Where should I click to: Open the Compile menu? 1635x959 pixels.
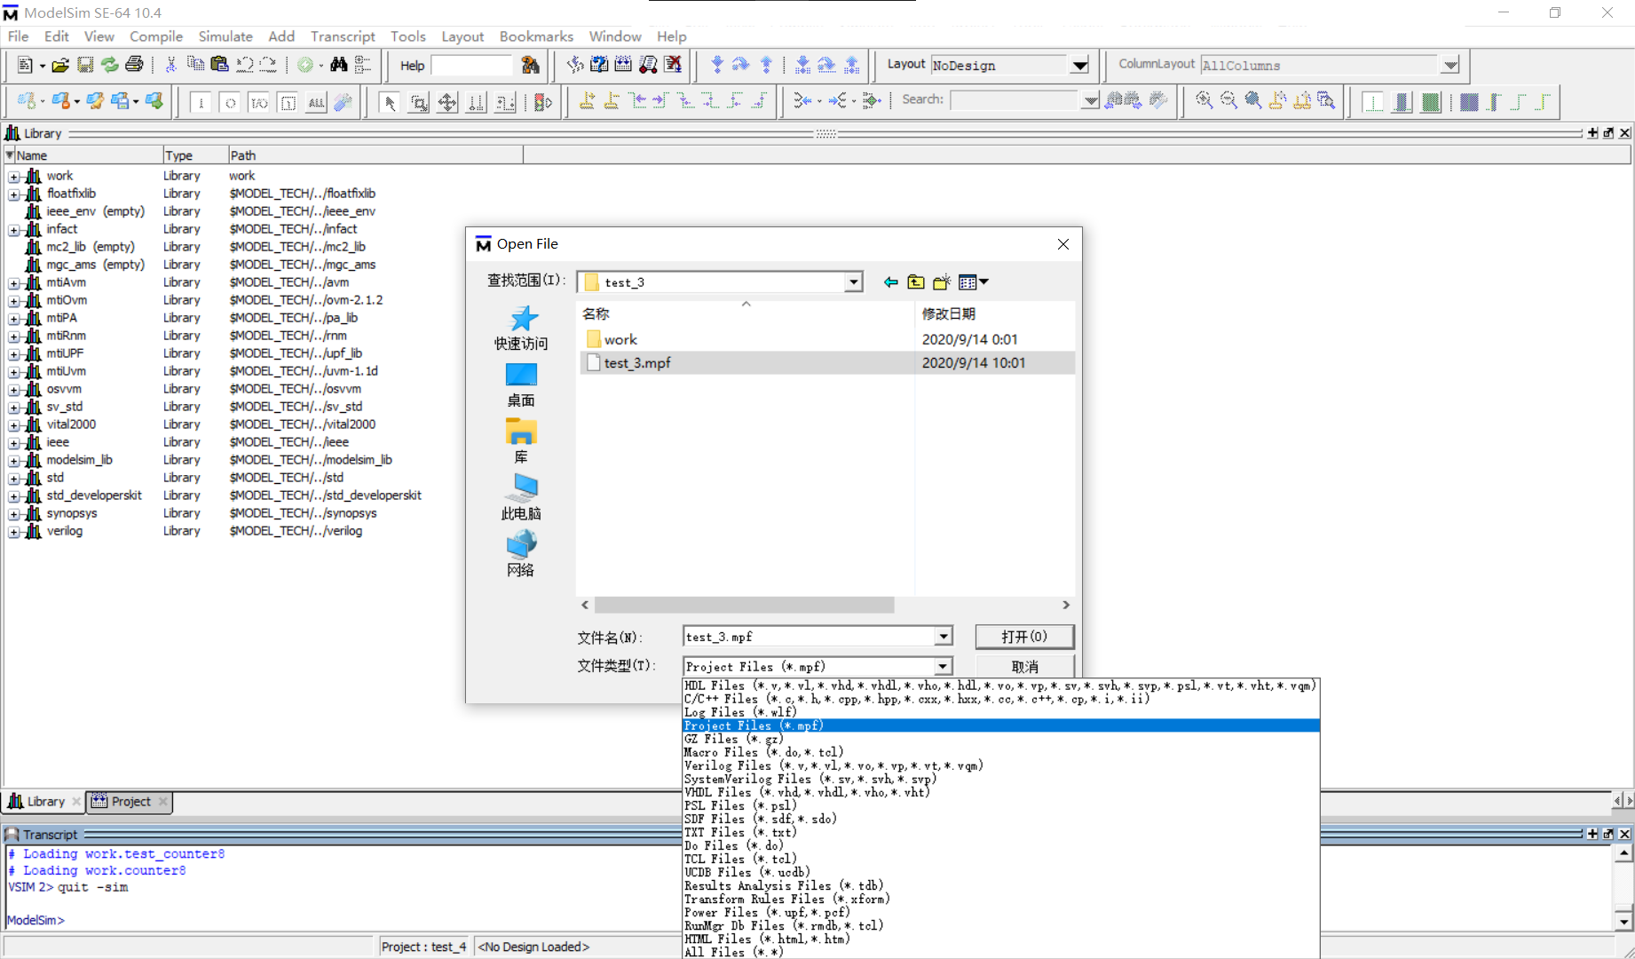tap(156, 36)
